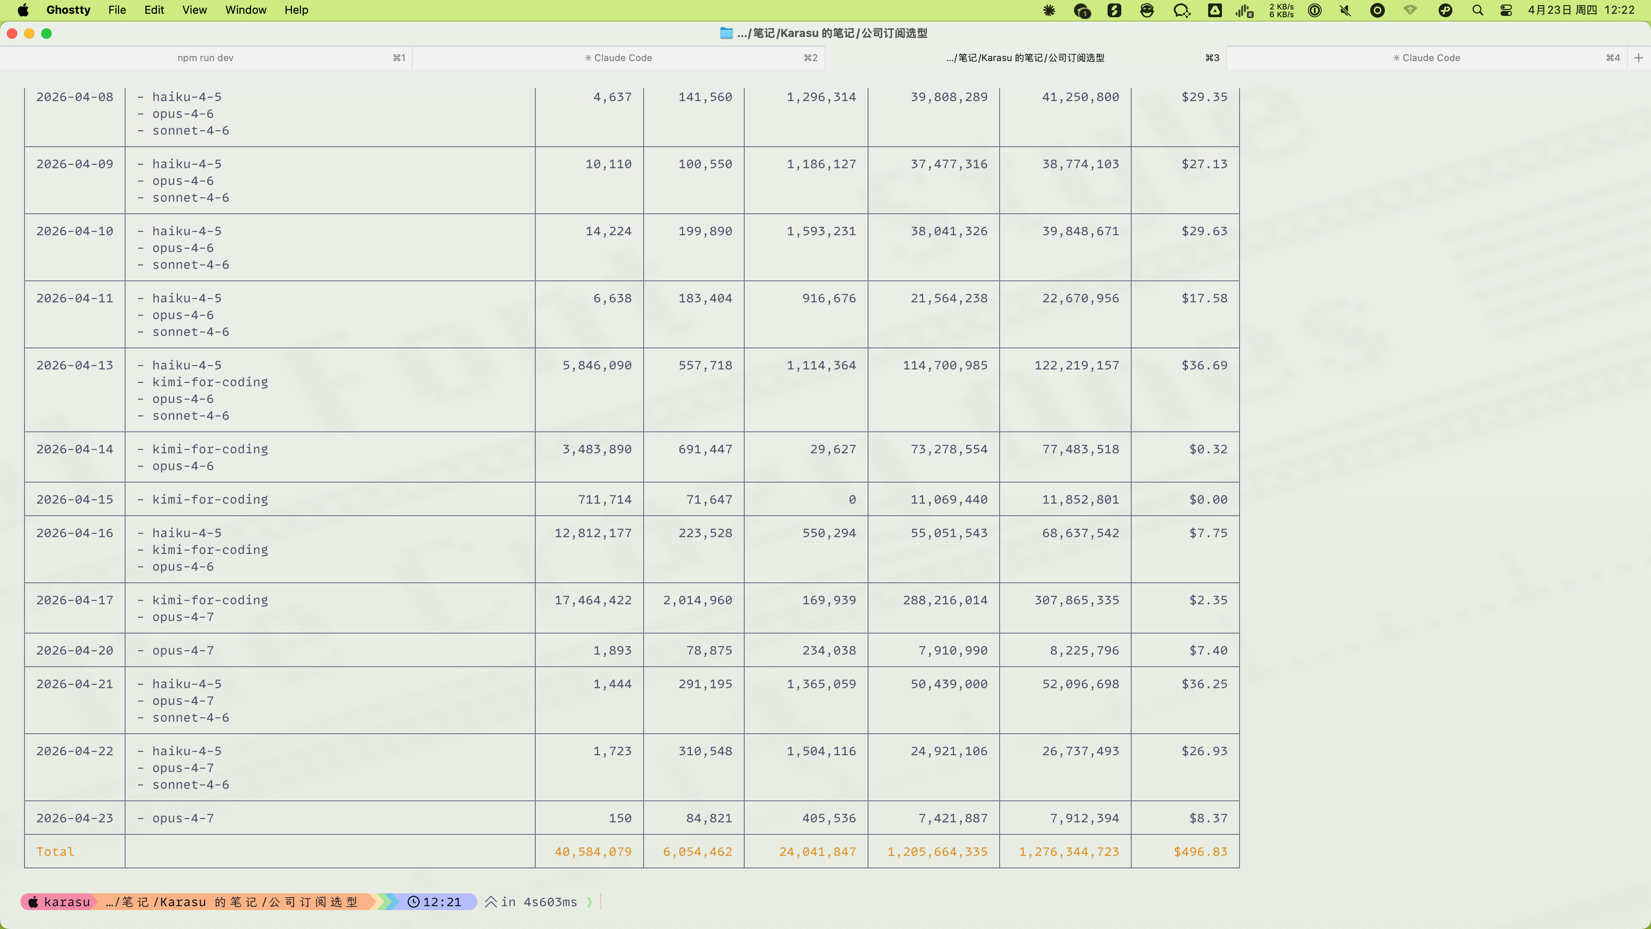
Task: Open the Help menu
Action: click(296, 9)
